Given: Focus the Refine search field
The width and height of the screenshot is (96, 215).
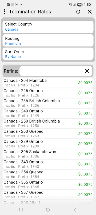Looking at the screenshot, I should [x=52, y=71].
